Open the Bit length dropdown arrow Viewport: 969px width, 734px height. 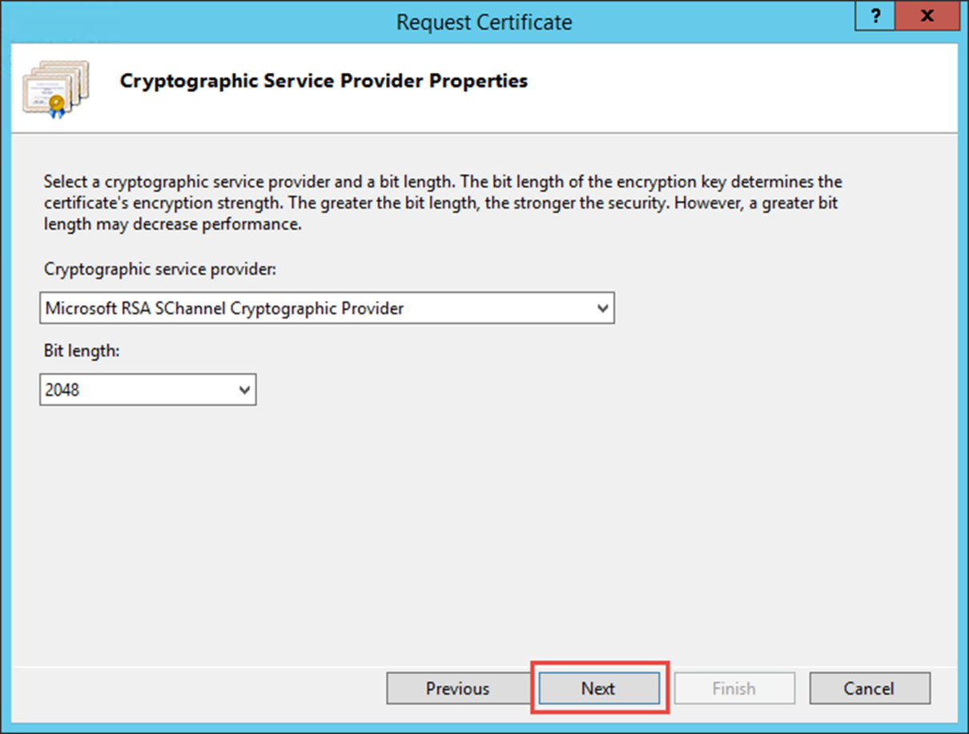245,390
